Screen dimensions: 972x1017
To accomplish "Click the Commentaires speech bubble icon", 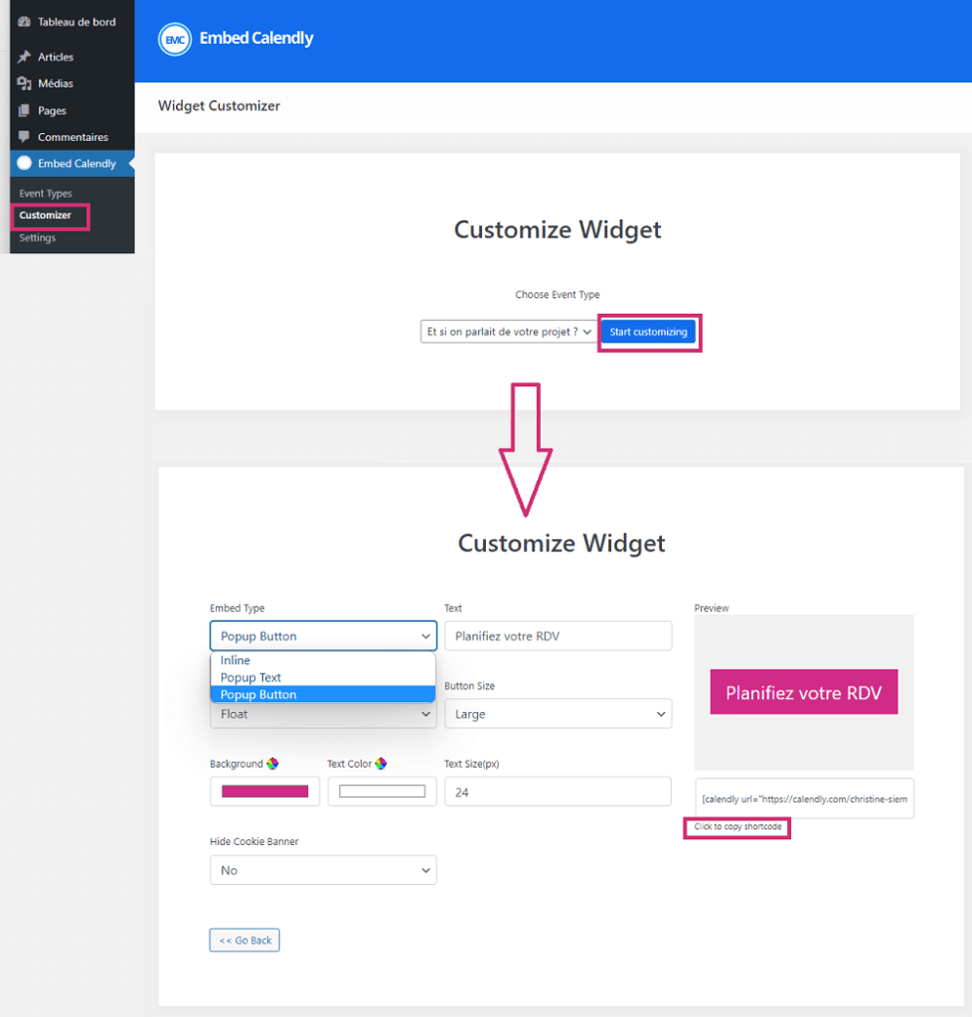I will 24,137.
